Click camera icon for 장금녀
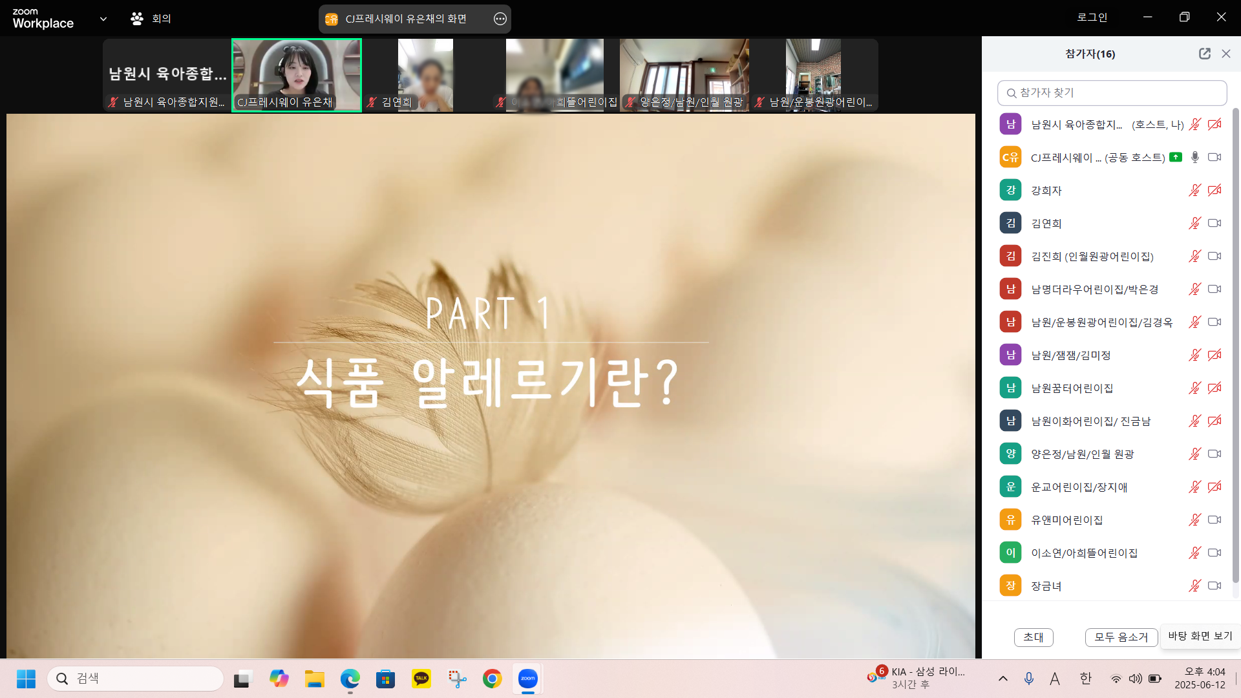This screenshot has width=1241, height=698. click(x=1214, y=586)
